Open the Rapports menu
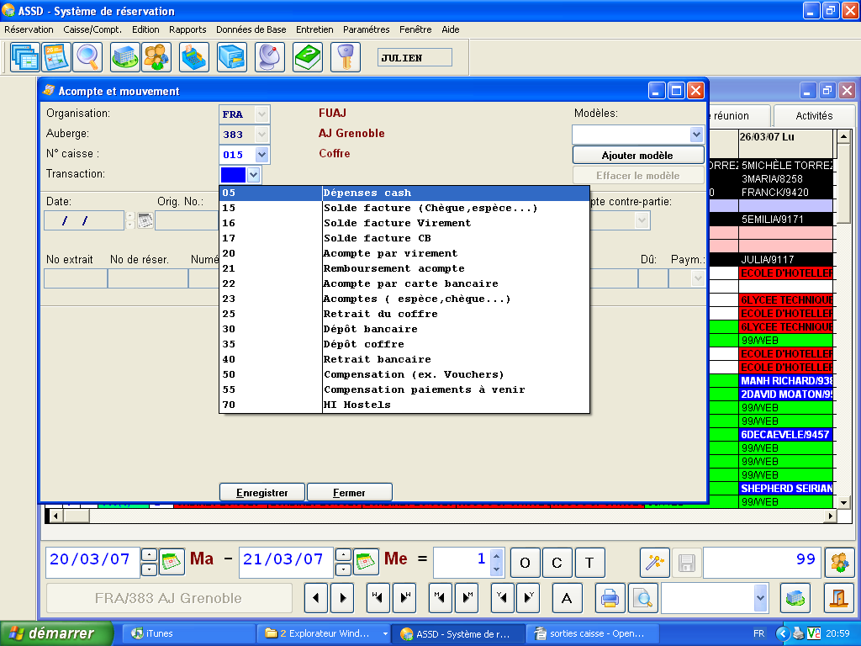Screen dimensions: 861x646 coord(188,29)
